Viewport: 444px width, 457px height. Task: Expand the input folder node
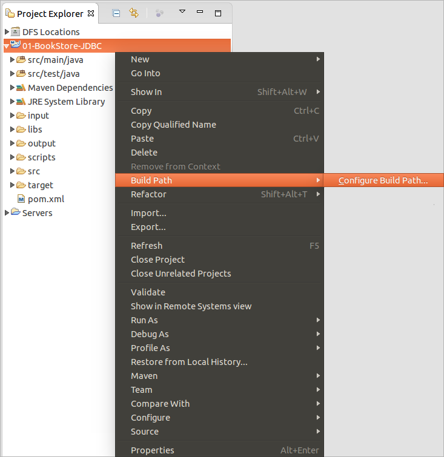(x=12, y=116)
